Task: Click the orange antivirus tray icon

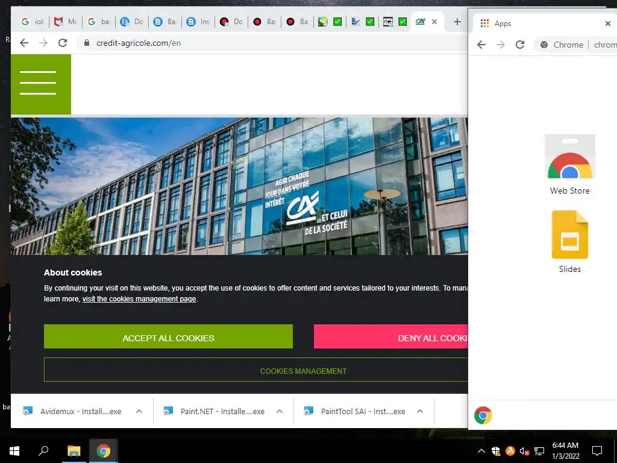Action: [510, 451]
